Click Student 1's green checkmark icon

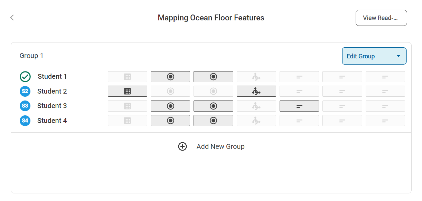(25, 77)
